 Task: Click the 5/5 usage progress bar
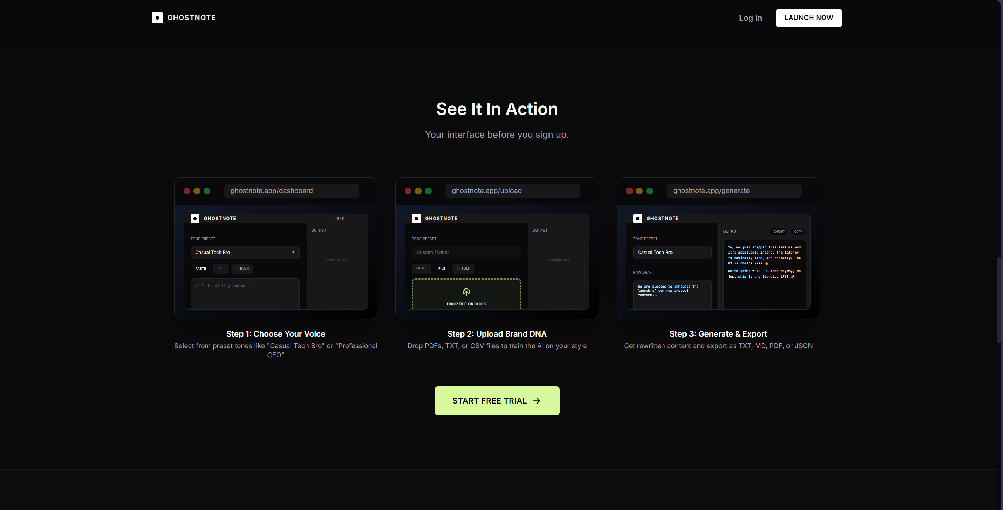point(347,218)
